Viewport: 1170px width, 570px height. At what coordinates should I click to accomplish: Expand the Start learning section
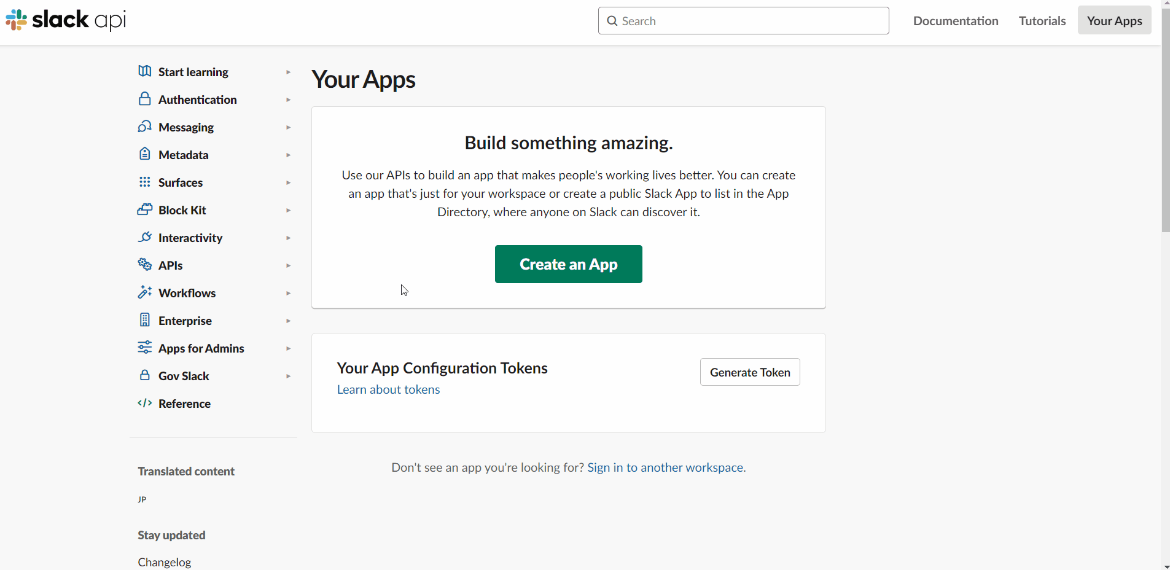pos(288,72)
